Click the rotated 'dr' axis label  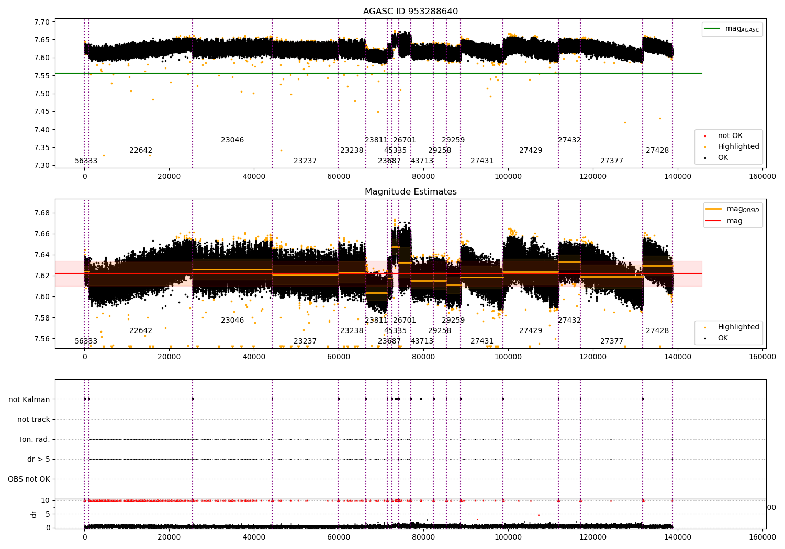click(x=34, y=514)
